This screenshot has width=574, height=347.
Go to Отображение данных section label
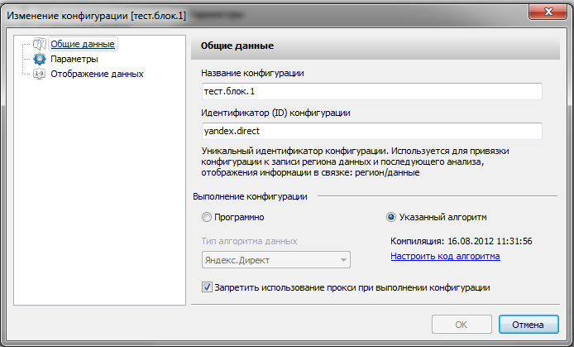tap(97, 75)
